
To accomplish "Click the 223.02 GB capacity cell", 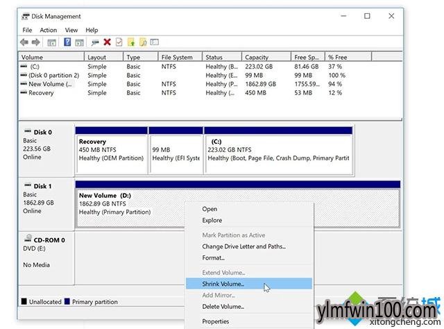I will pos(259,67).
